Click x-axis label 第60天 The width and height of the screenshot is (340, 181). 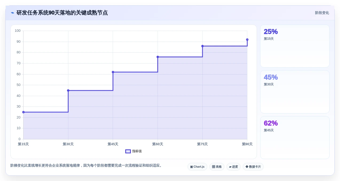[158, 144]
